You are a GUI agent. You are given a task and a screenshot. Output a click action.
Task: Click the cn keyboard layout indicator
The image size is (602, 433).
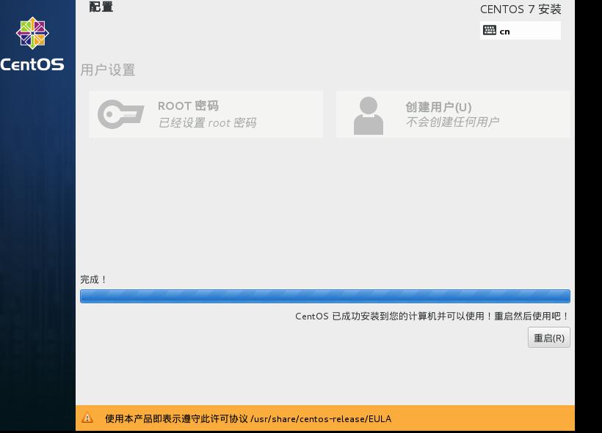pos(521,30)
